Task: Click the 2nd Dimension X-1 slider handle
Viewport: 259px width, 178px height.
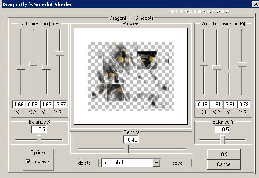Action: click(203, 64)
